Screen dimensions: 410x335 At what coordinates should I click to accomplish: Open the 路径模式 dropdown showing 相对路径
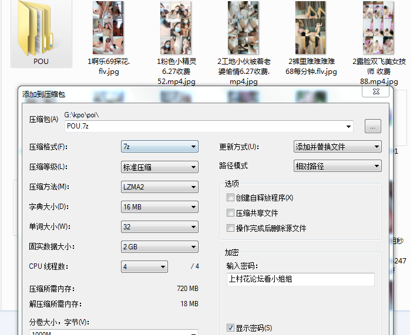tap(337, 167)
